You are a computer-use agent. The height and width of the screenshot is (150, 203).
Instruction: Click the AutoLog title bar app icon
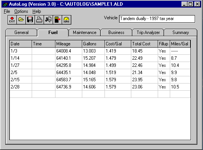[x=5, y=4]
